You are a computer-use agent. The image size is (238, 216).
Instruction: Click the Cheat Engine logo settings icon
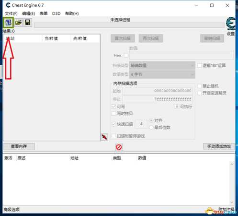coord(231,24)
